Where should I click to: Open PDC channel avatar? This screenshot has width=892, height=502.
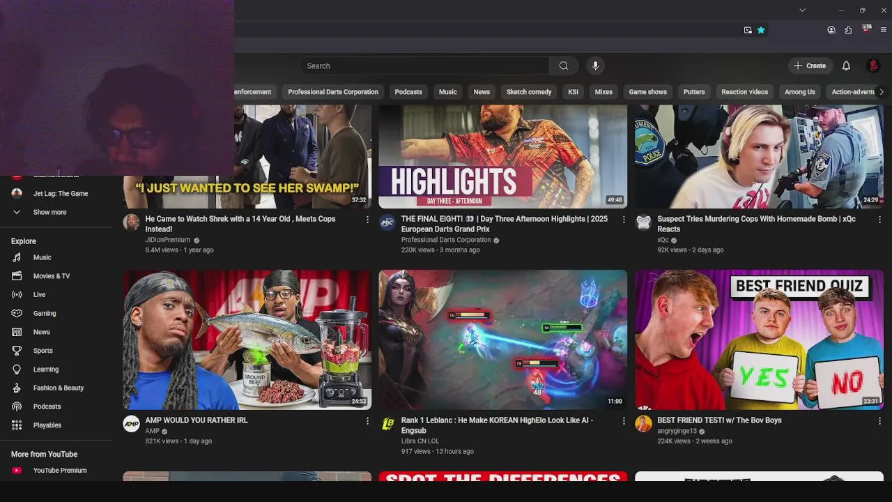(387, 222)
